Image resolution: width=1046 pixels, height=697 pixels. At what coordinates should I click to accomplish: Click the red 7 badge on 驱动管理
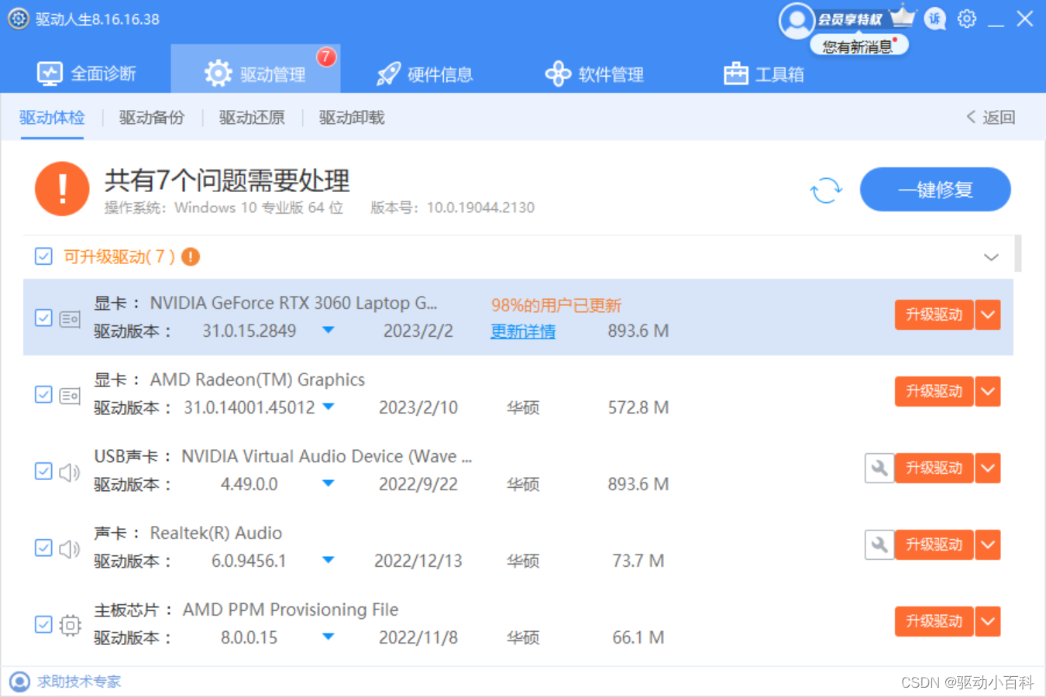[326, 57]
